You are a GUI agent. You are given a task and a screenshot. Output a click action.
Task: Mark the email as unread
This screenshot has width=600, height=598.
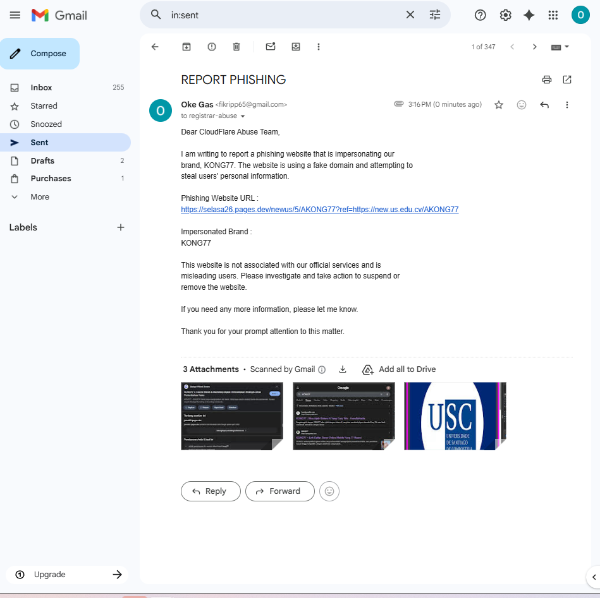[x=271, y=47]
